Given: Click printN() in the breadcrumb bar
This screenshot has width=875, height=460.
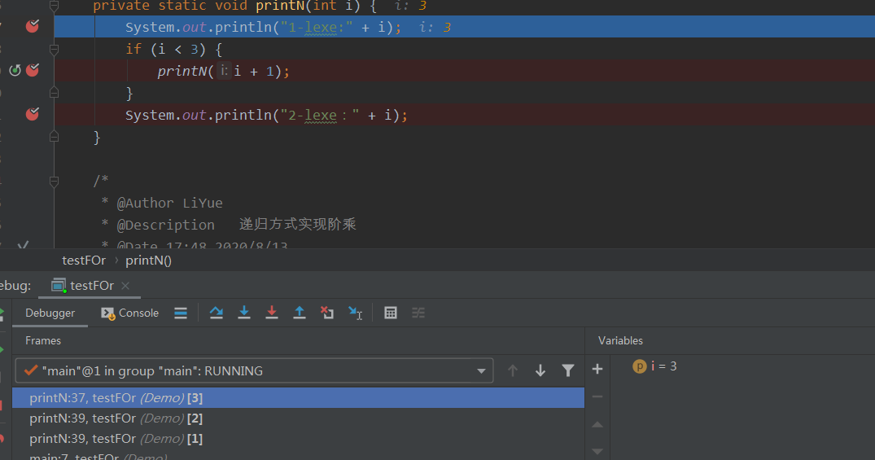Looking at the screenshot, I should click(148, 261).
